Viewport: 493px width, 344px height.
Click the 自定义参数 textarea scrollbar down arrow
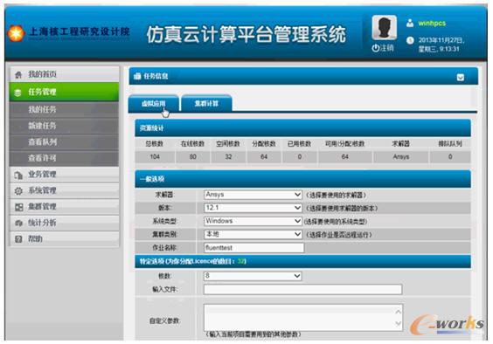click(x=398, y=324)
